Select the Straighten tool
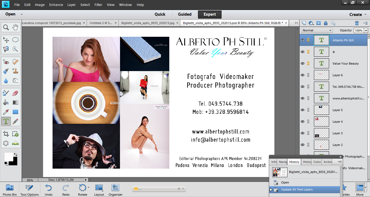370x197 pixels. coord(15,143)
